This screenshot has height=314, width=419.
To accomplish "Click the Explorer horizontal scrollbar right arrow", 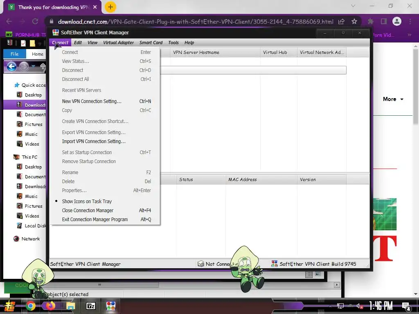I will click(337, 285).
